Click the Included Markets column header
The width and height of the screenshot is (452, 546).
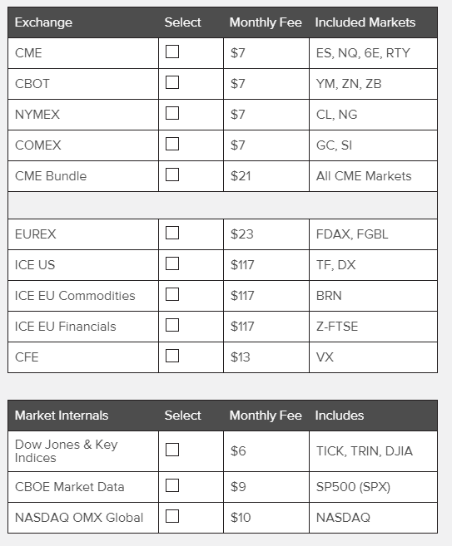365,22
